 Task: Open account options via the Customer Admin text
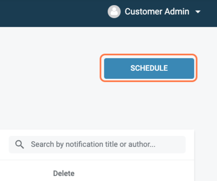pyautogui.click(x=157, y=12)
